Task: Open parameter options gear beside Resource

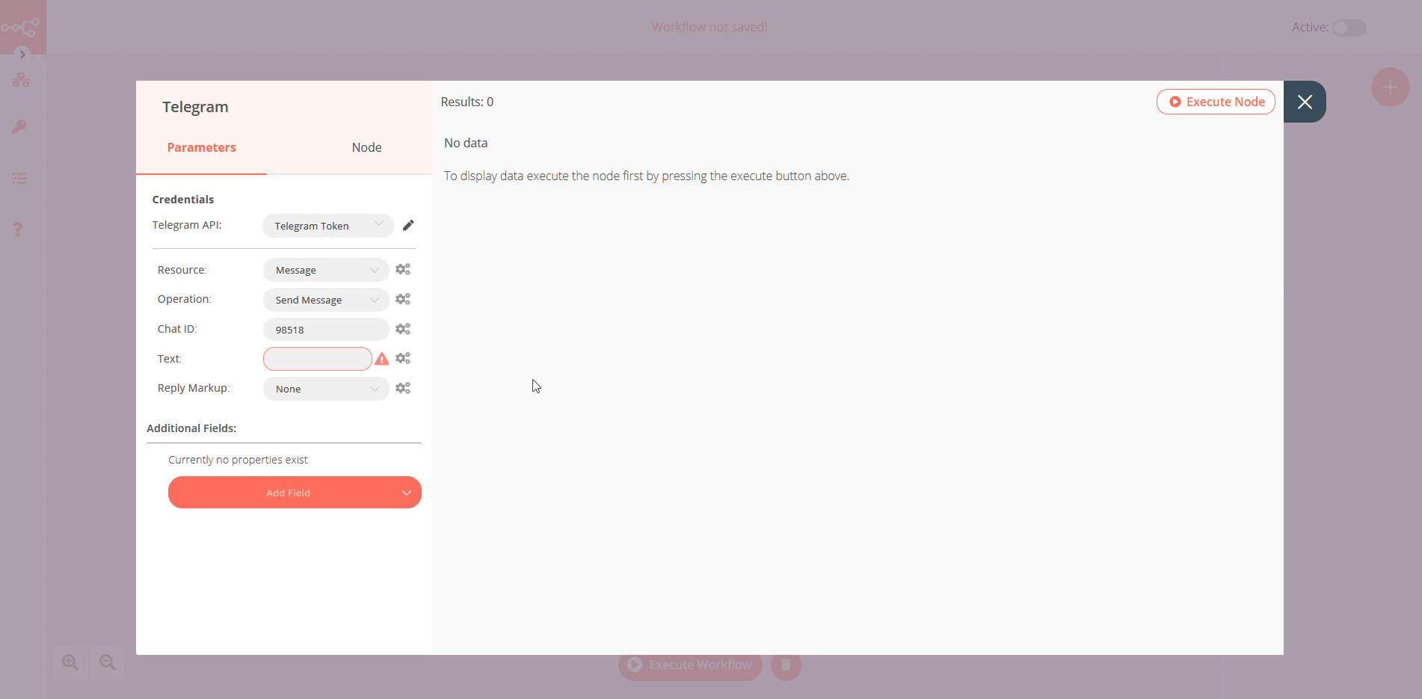Action: pos(403,269)
